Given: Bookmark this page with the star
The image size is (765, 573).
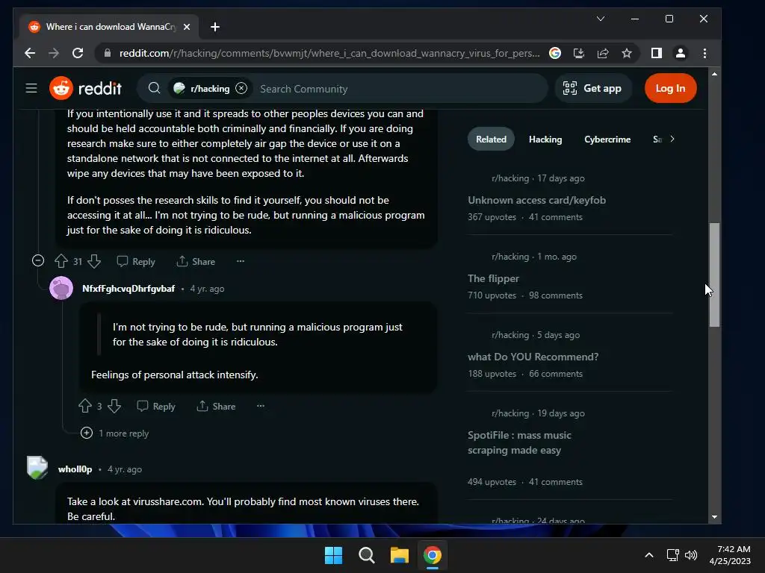Looking at the screenshot, I should (627, 53).
